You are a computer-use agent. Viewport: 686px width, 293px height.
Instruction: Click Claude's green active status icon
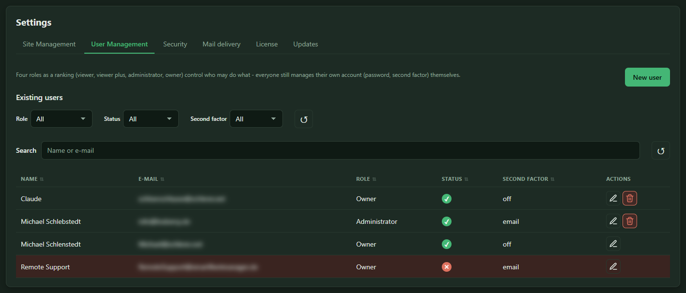pyautogui.click(x=447, y=199)
